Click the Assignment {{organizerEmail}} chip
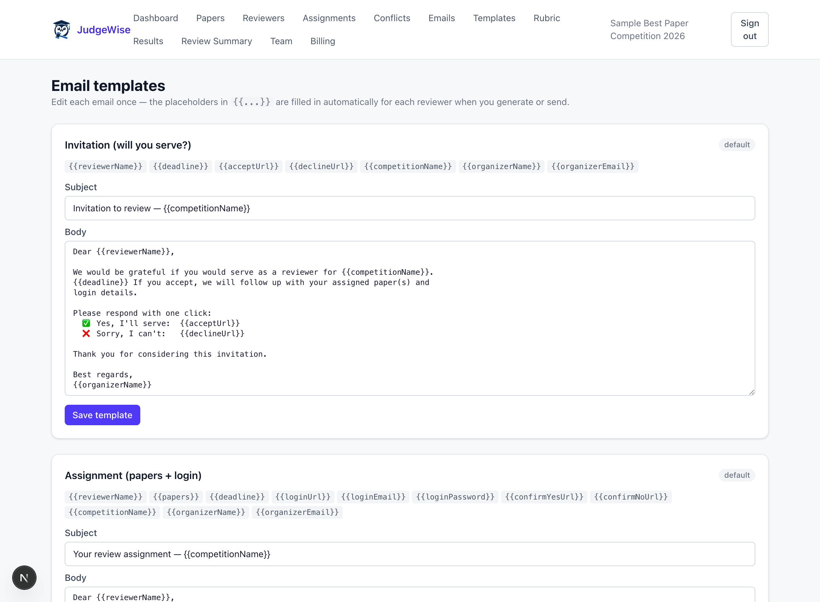Viewport: 820px width, 602px height. [x=297, y=512]
